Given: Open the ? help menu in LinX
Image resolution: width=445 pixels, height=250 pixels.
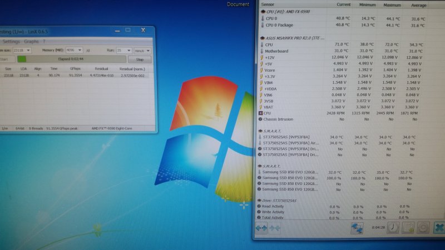Looking at the screenshot, I should [44, 42].
